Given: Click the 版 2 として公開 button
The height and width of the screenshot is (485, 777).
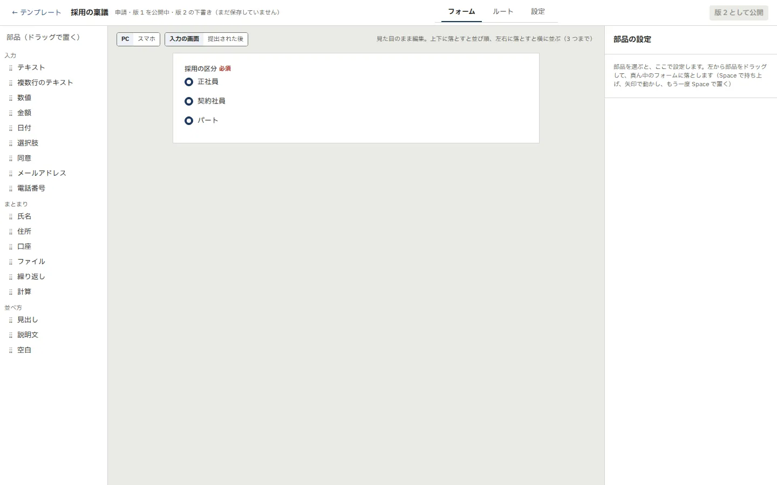Looking at the screenshot, I should (x=739, y=12).
